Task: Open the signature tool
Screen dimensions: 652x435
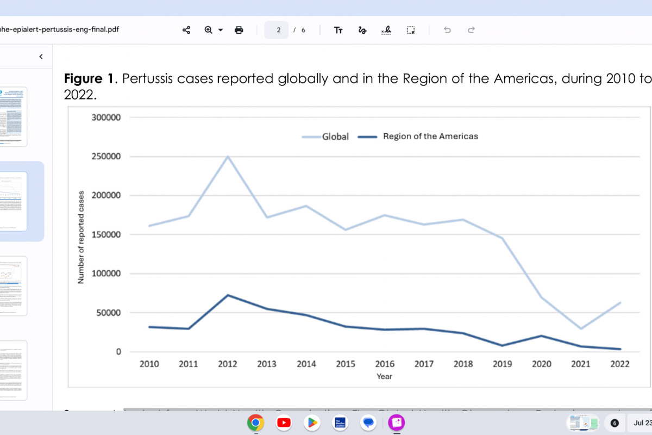Action: click(x=386, y=30)
